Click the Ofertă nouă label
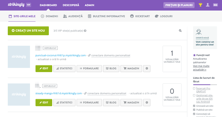Screen dimensions: 222x117 [x=202, y=38]
